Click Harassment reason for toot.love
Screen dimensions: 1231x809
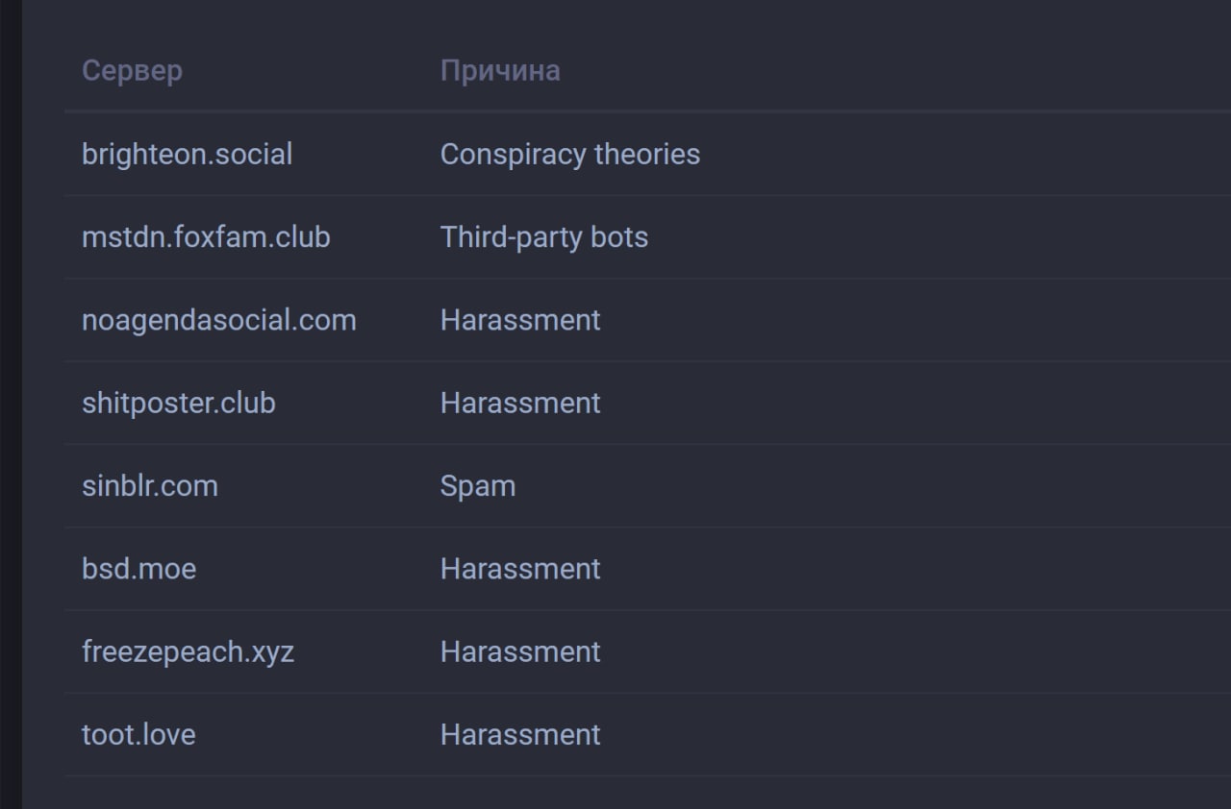coord(520,734)
